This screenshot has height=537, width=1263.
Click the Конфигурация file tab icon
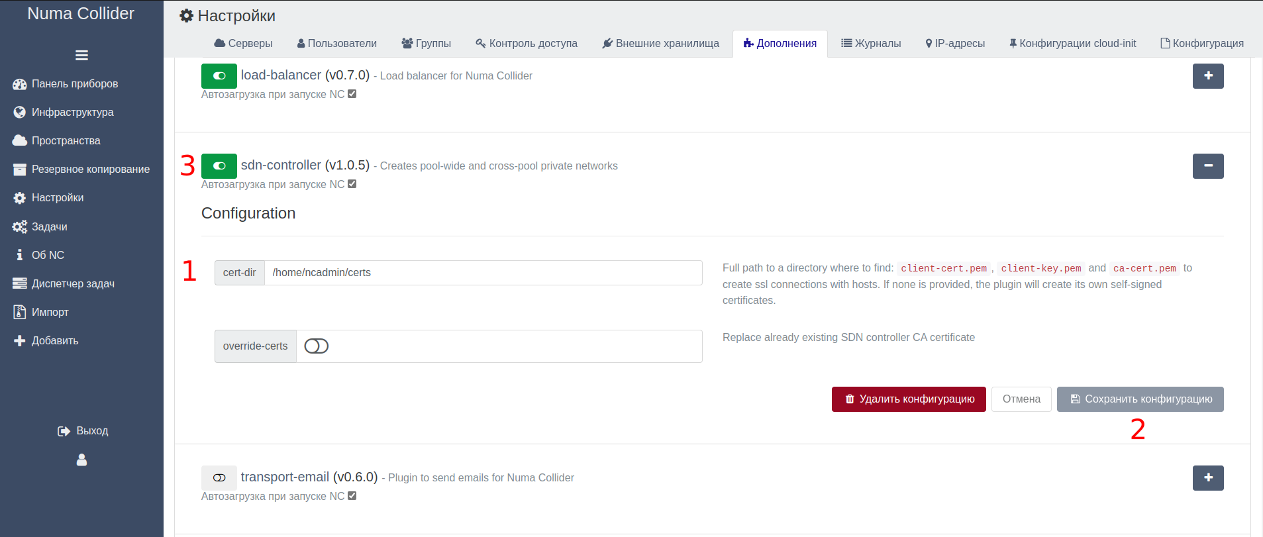1165,43
